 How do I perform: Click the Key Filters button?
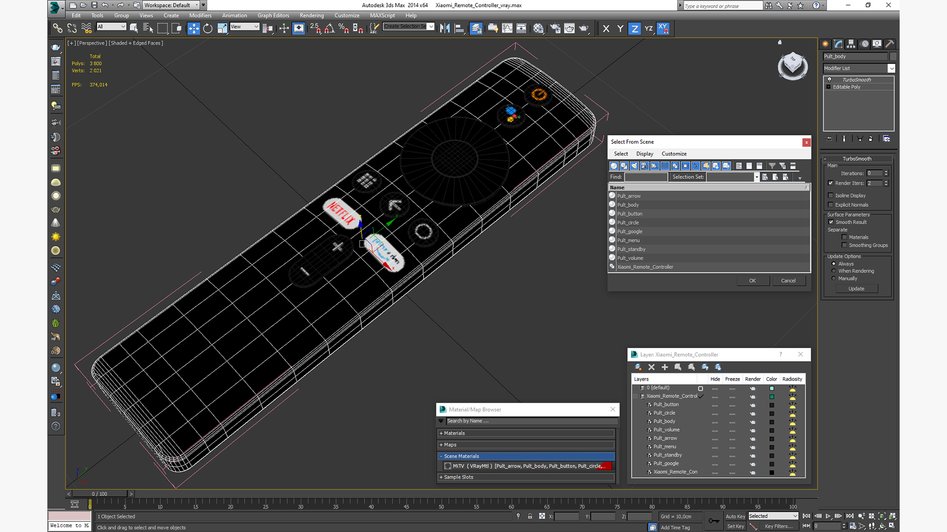[x=778, y=526]
